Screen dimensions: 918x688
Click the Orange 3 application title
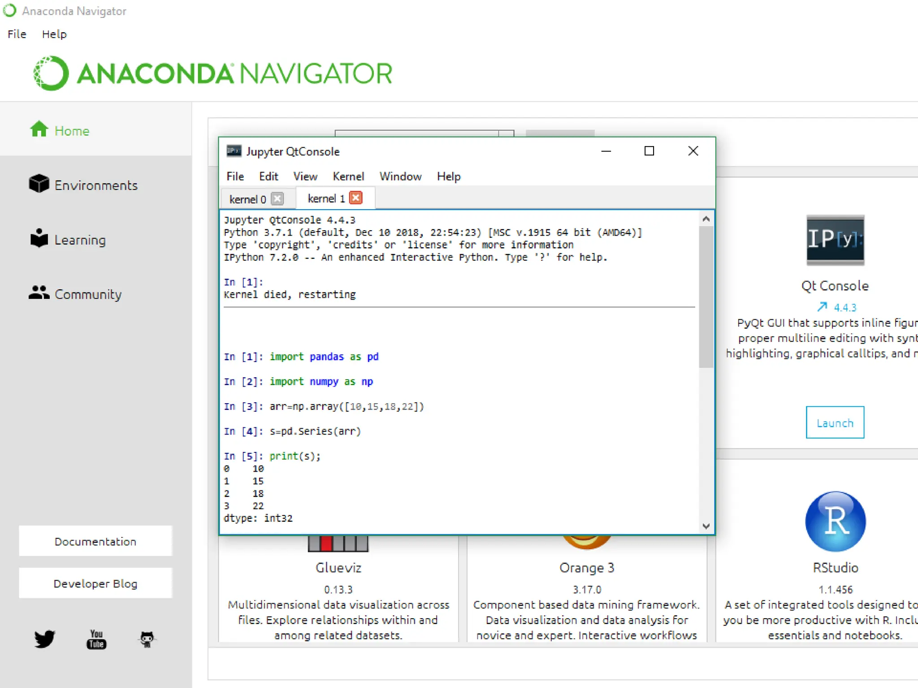pos(586,568)
